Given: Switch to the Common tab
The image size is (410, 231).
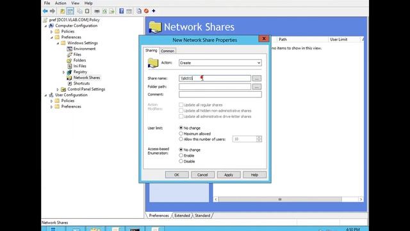Looking at the screenshot, I should [x=167, y=51].
